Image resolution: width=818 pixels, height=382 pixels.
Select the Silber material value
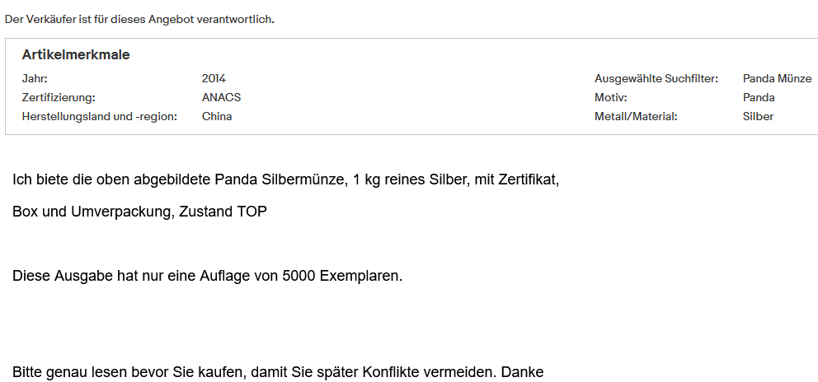coord(758,117)
